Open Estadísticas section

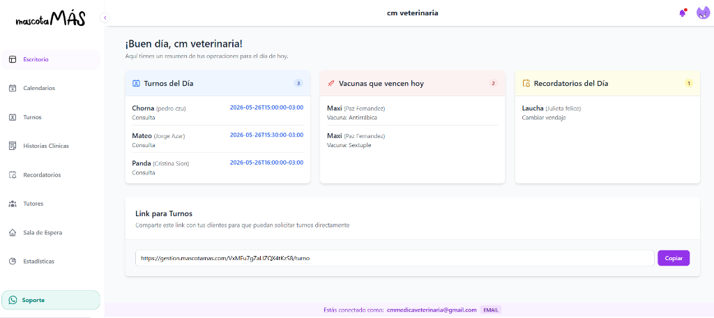click(50, 262)
